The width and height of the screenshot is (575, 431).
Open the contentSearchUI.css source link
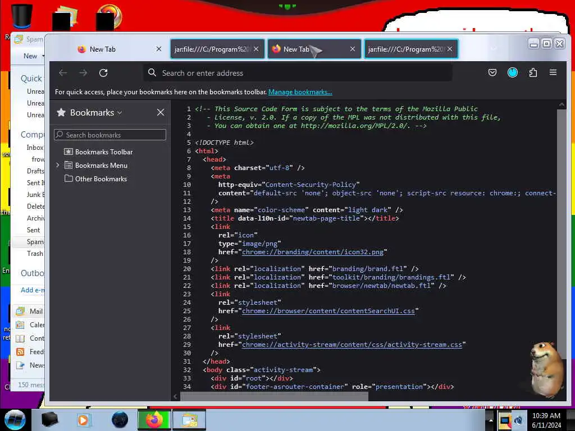pyautogui.click(x=328, y=311)
